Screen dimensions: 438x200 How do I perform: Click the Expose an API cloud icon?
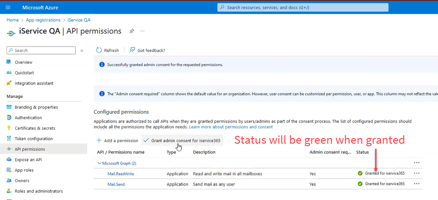[x=9, y=160]
